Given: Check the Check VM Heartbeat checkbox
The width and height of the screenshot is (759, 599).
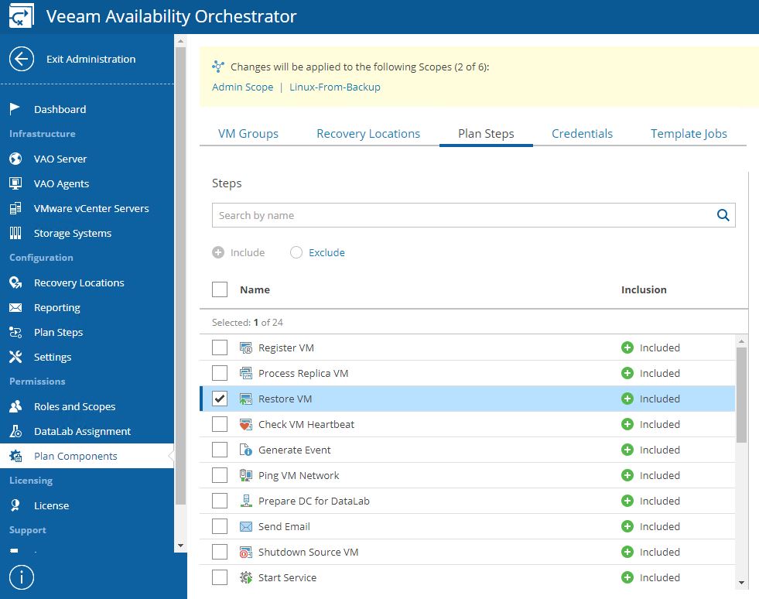Looking at the screenshot, I should (220, 424).
